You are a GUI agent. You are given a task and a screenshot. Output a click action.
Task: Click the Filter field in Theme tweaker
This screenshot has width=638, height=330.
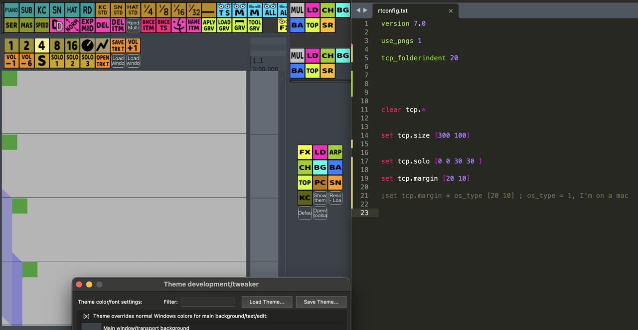click(208, 302)
